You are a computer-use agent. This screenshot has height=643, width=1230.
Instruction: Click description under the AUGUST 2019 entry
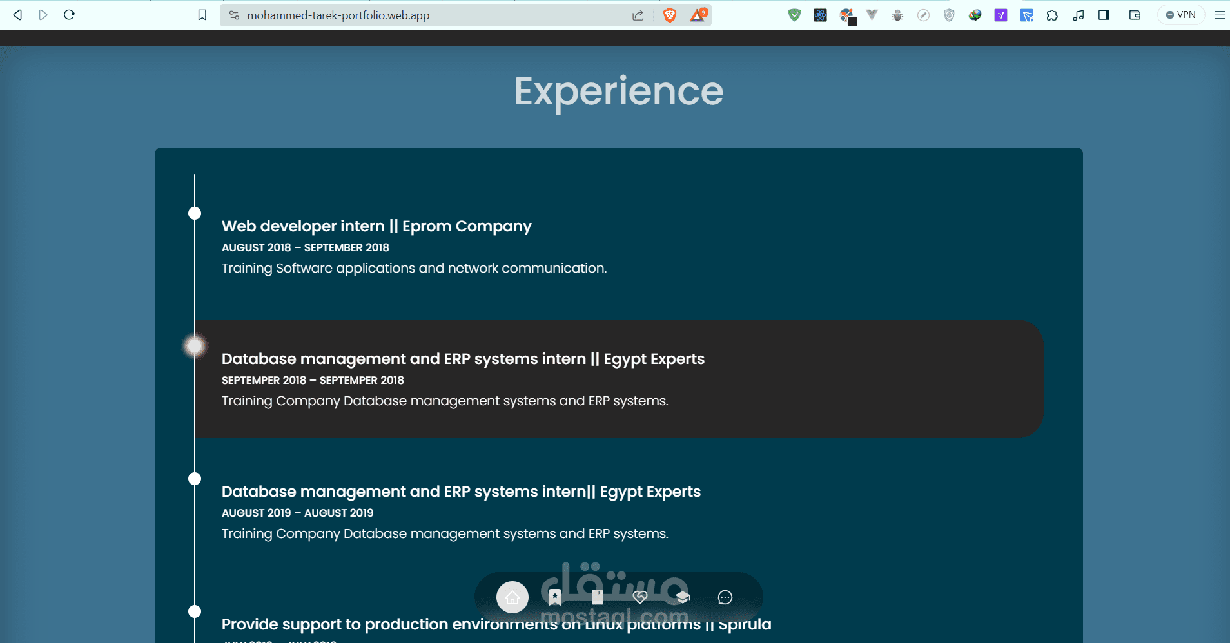pos(445,533)
